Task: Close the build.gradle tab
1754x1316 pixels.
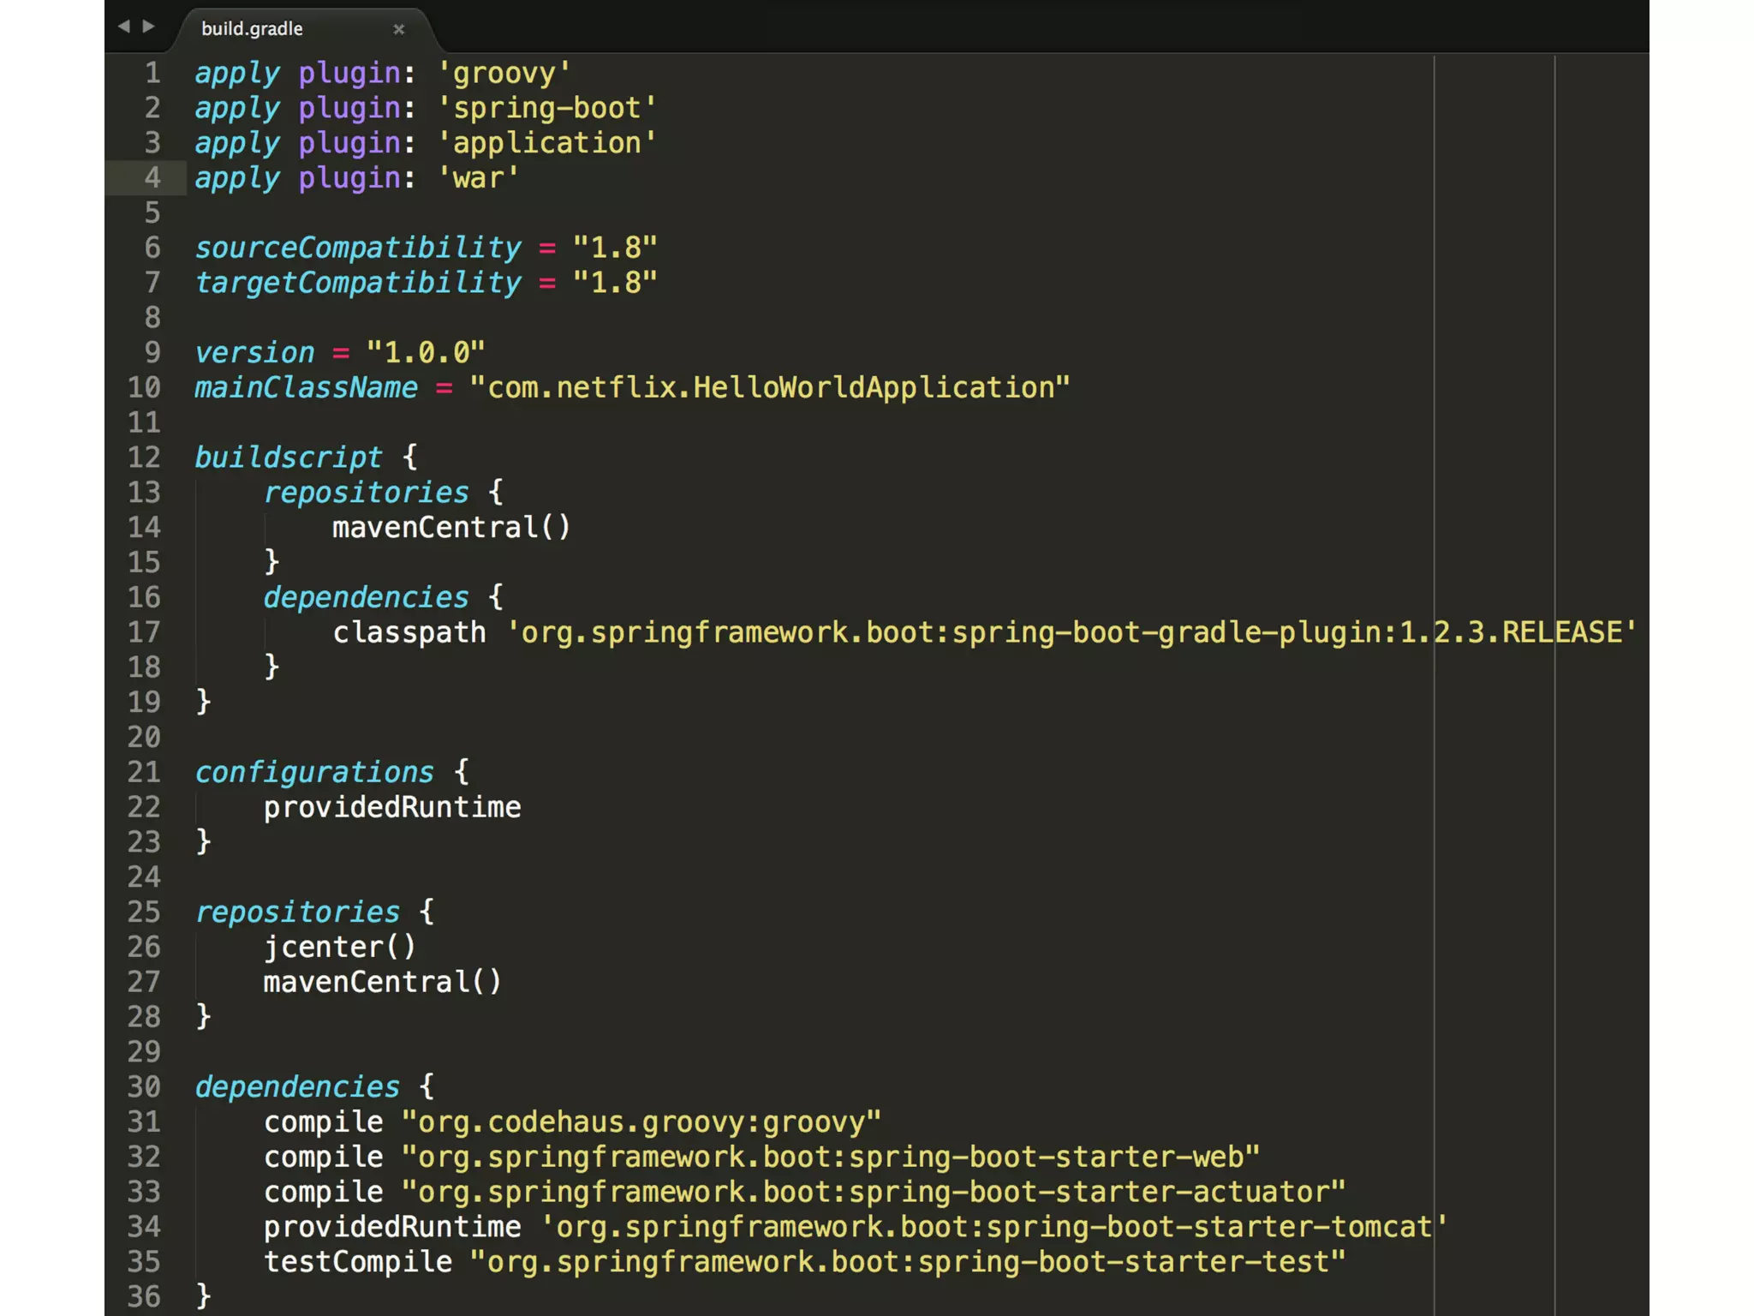Action: point(398,29)
